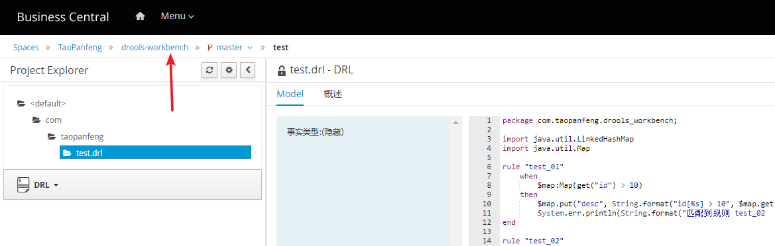
Task: Click the System.err.println line
Action: (x=652, y=213)
